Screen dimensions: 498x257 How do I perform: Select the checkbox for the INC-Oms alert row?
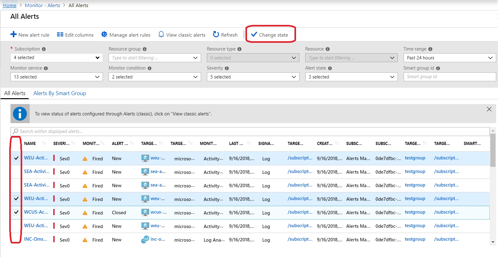coord(16,239)
